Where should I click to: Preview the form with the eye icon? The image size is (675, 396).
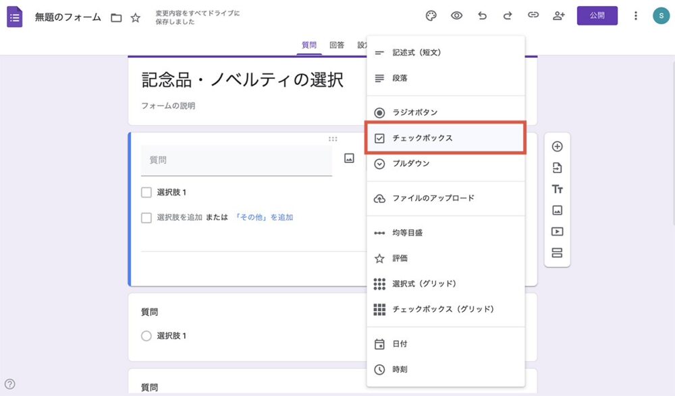(456, 15)
